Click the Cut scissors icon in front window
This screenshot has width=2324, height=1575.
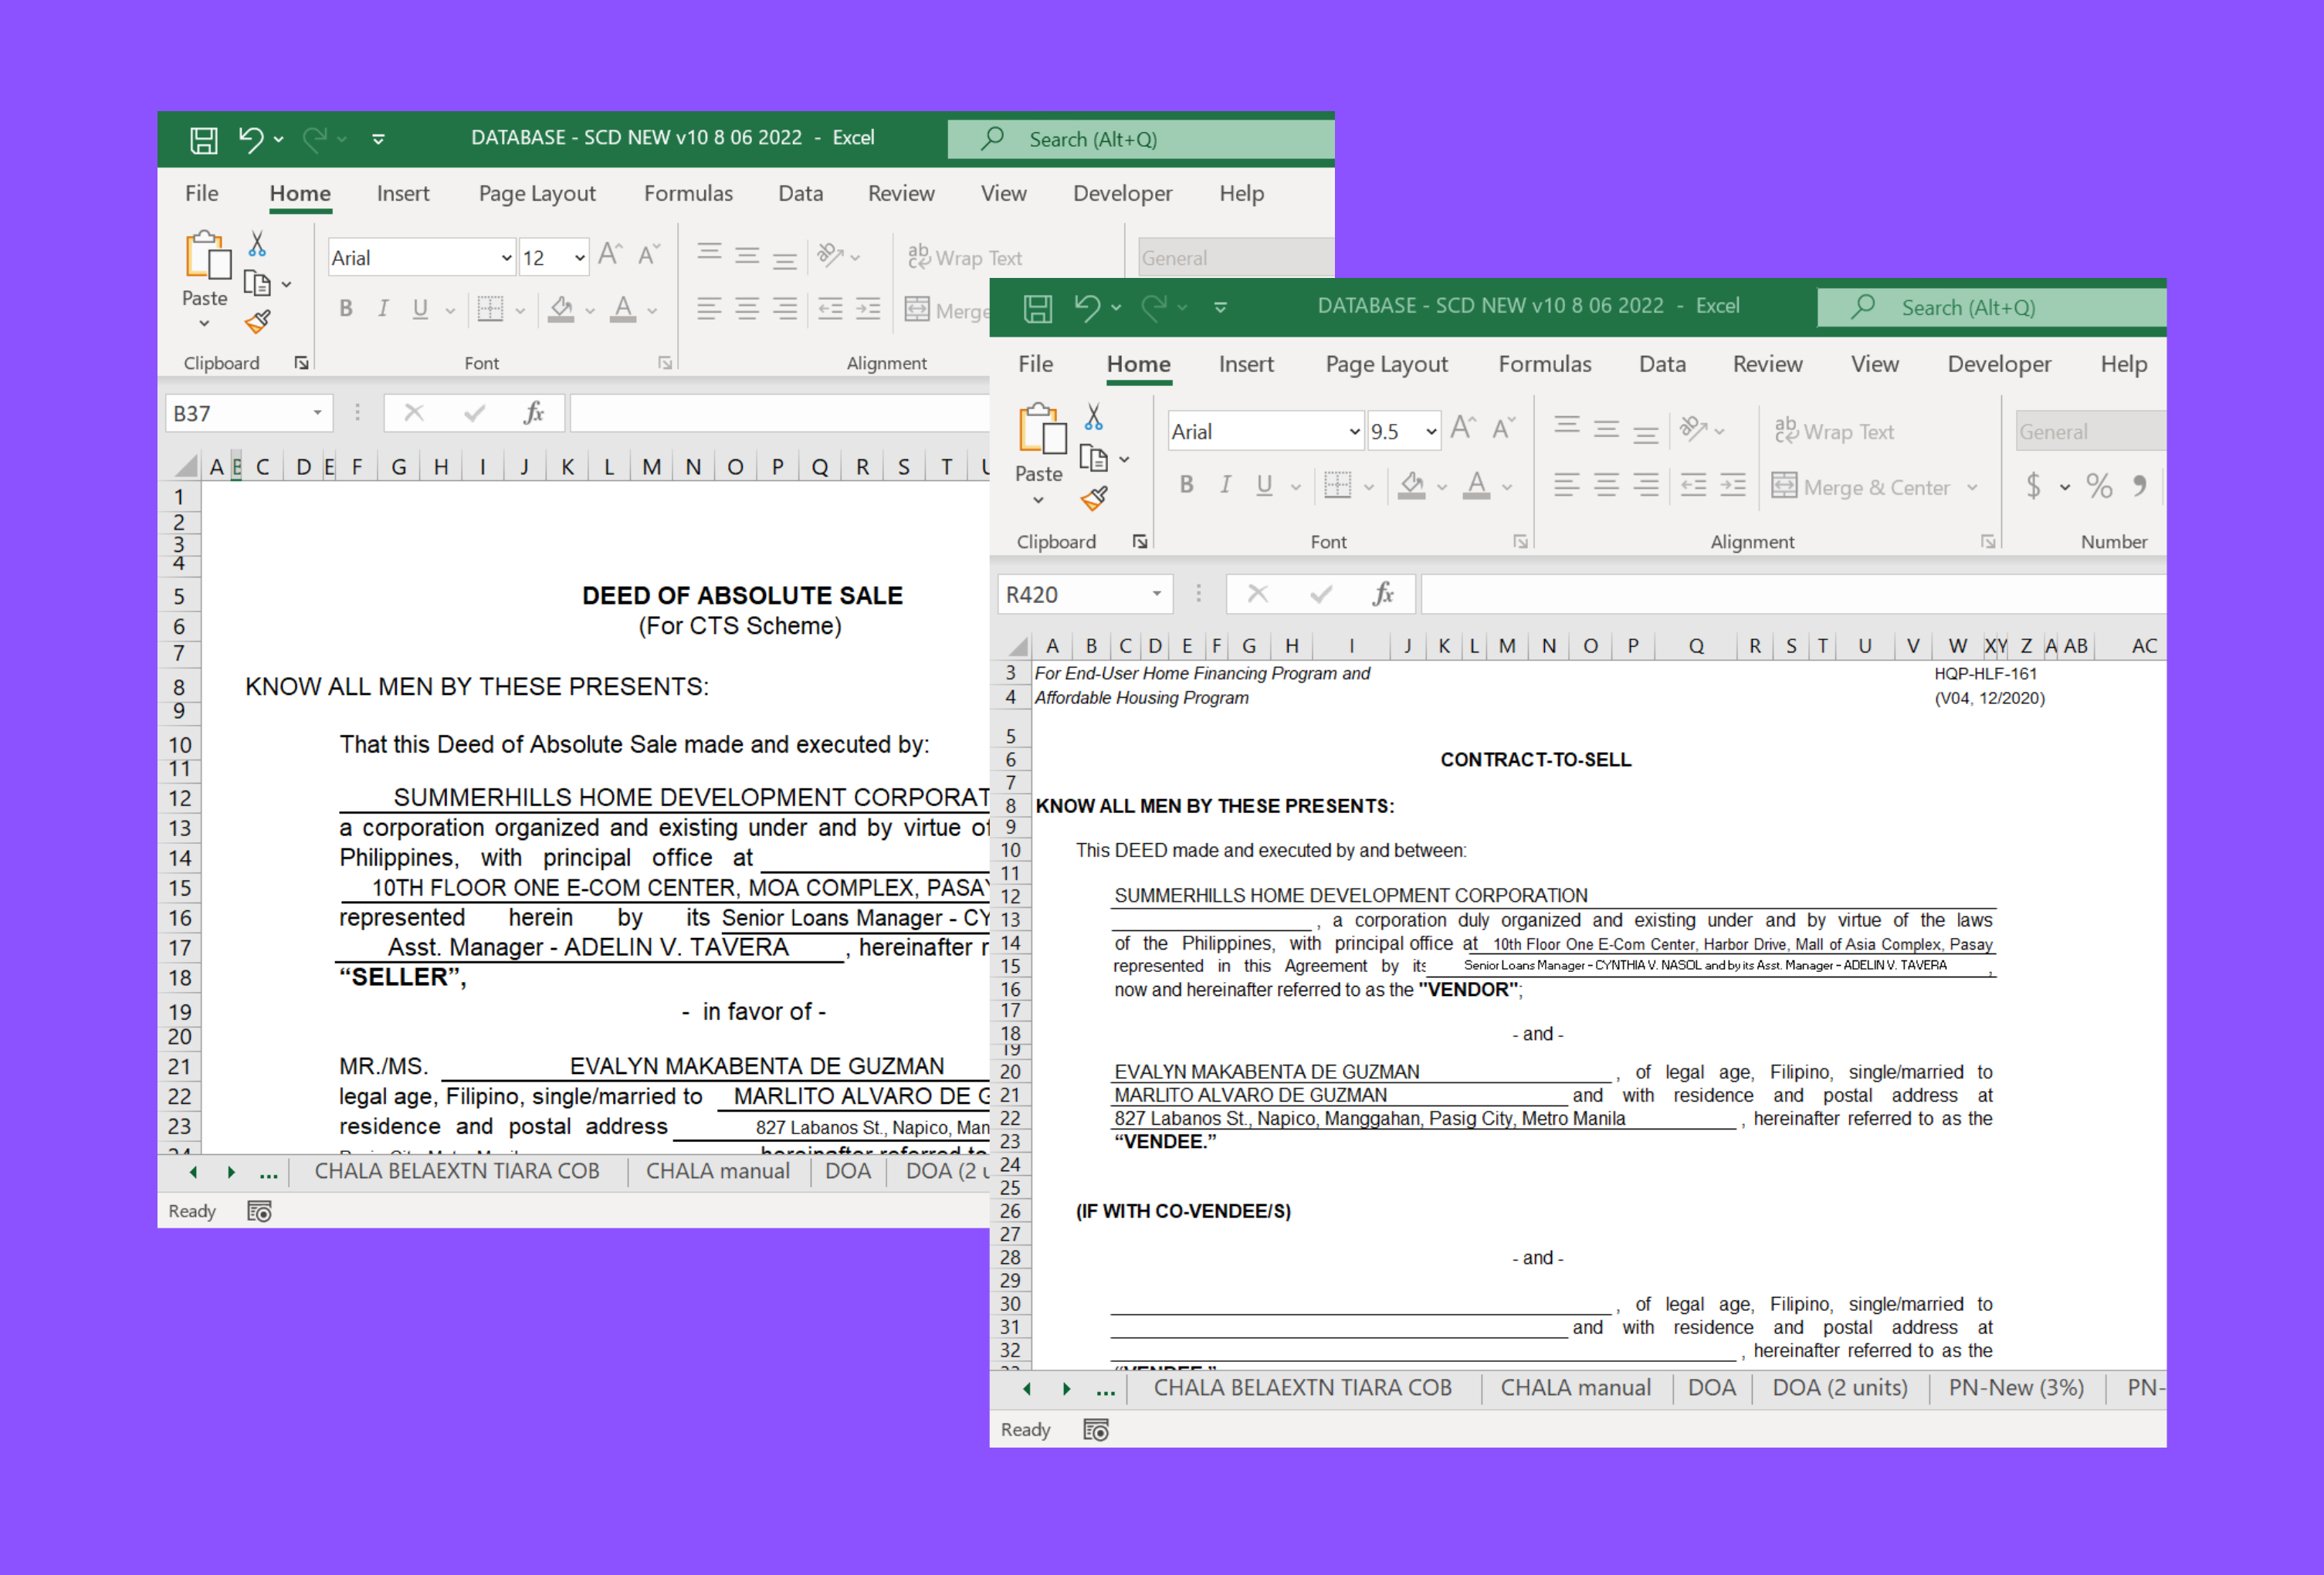pyautogui.click(x=1093, y=417)
